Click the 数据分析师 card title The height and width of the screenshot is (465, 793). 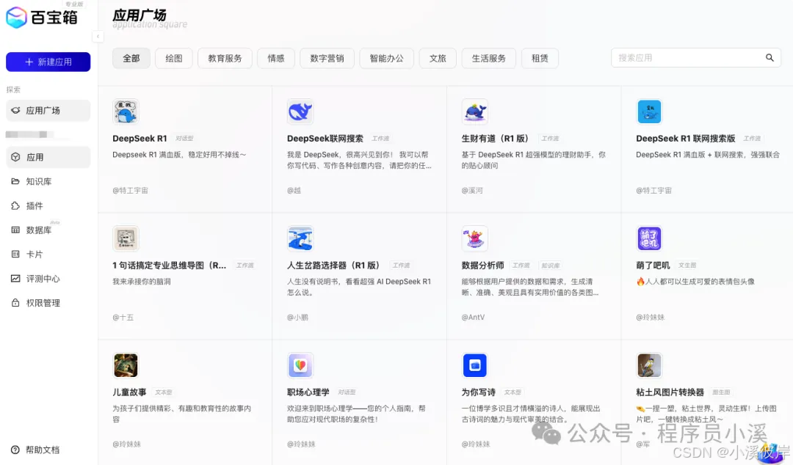point(483,266)
